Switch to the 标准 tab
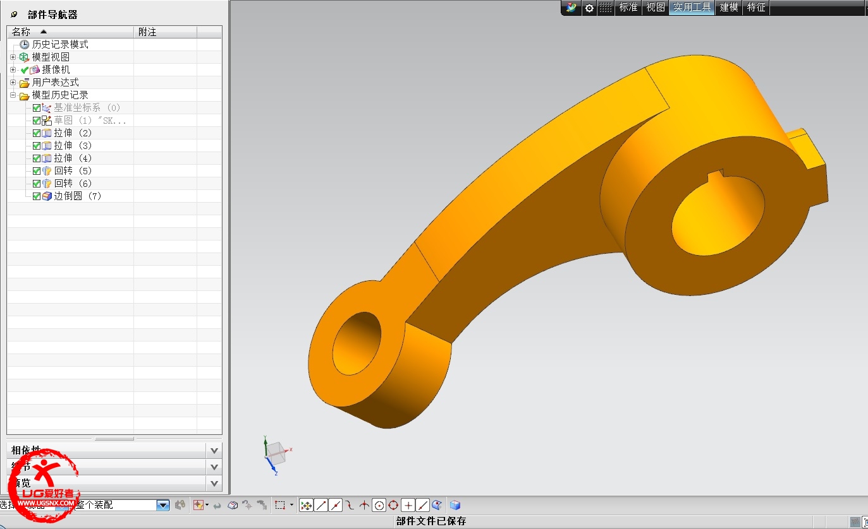868x529 pixels. click(628, 8)
